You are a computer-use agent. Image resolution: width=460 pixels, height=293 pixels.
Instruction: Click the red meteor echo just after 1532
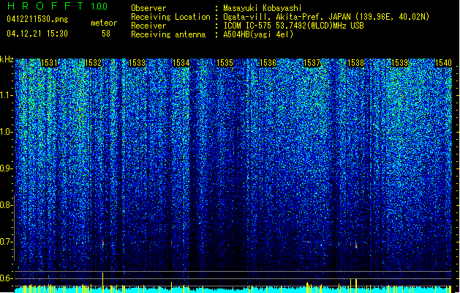(x=102, y=242)
